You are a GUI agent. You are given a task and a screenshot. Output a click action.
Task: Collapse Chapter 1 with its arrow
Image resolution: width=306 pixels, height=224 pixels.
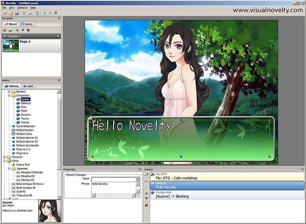click(x=58, y=36)
